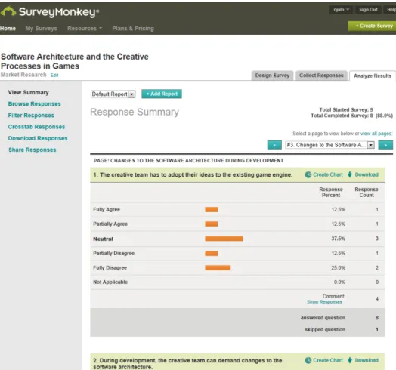The width and height of the screenshot is (396, 370).
Task: Click Download arrow icon for question 2
Action: click(350, 360)
